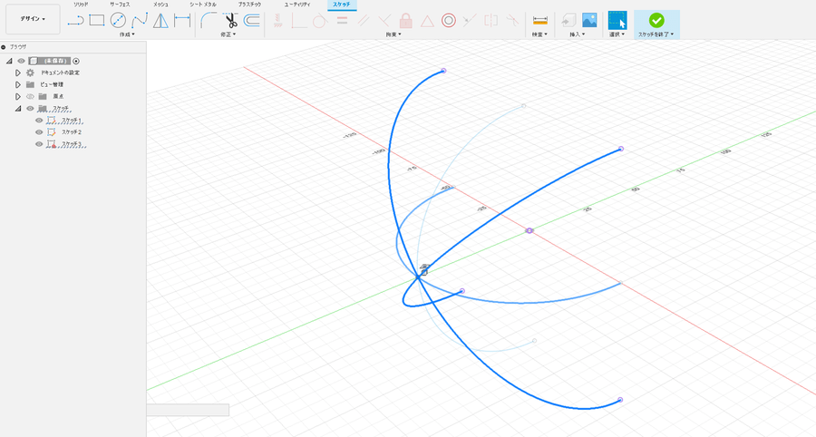Collapse the スケッチ folder node
816x437 pixels.
18,109
